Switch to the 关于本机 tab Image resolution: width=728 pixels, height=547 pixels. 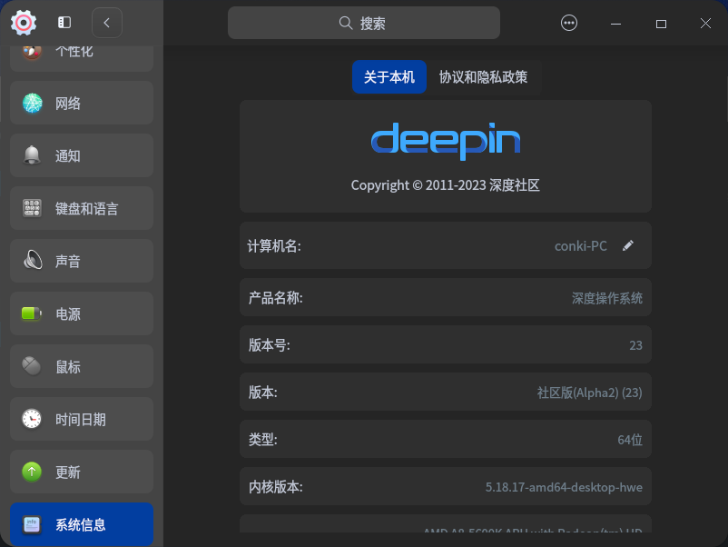[x=389, y=76]
